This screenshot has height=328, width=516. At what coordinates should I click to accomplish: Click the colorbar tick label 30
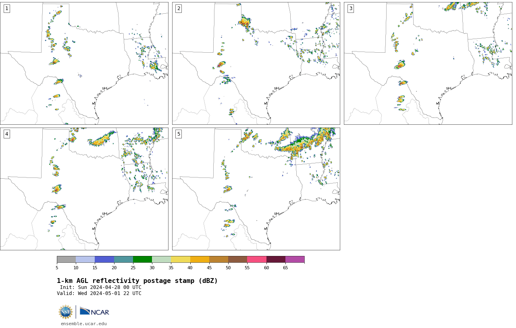tap(152, 268)
